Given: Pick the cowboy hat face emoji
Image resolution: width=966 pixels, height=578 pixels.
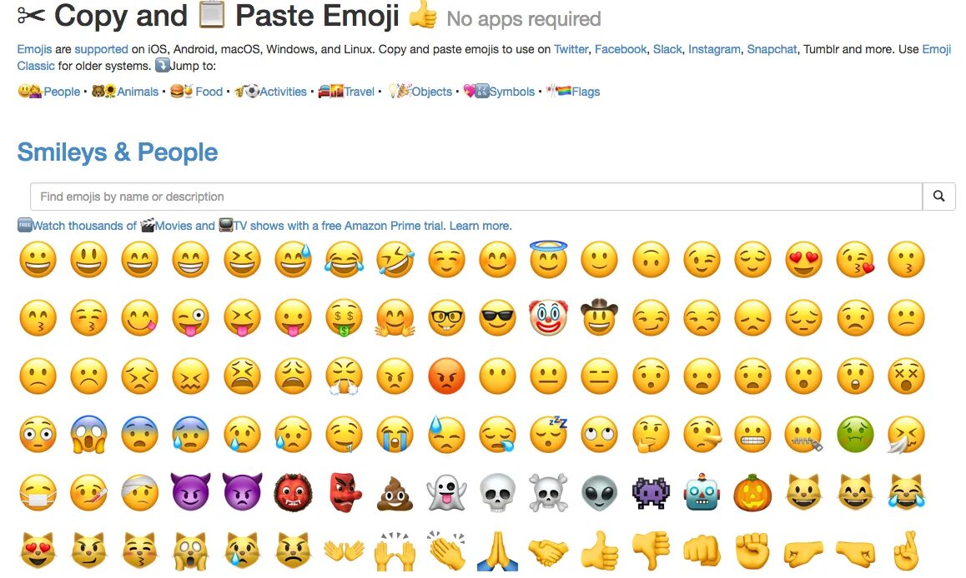Looking at the screenshot, I should click(599, 316).
